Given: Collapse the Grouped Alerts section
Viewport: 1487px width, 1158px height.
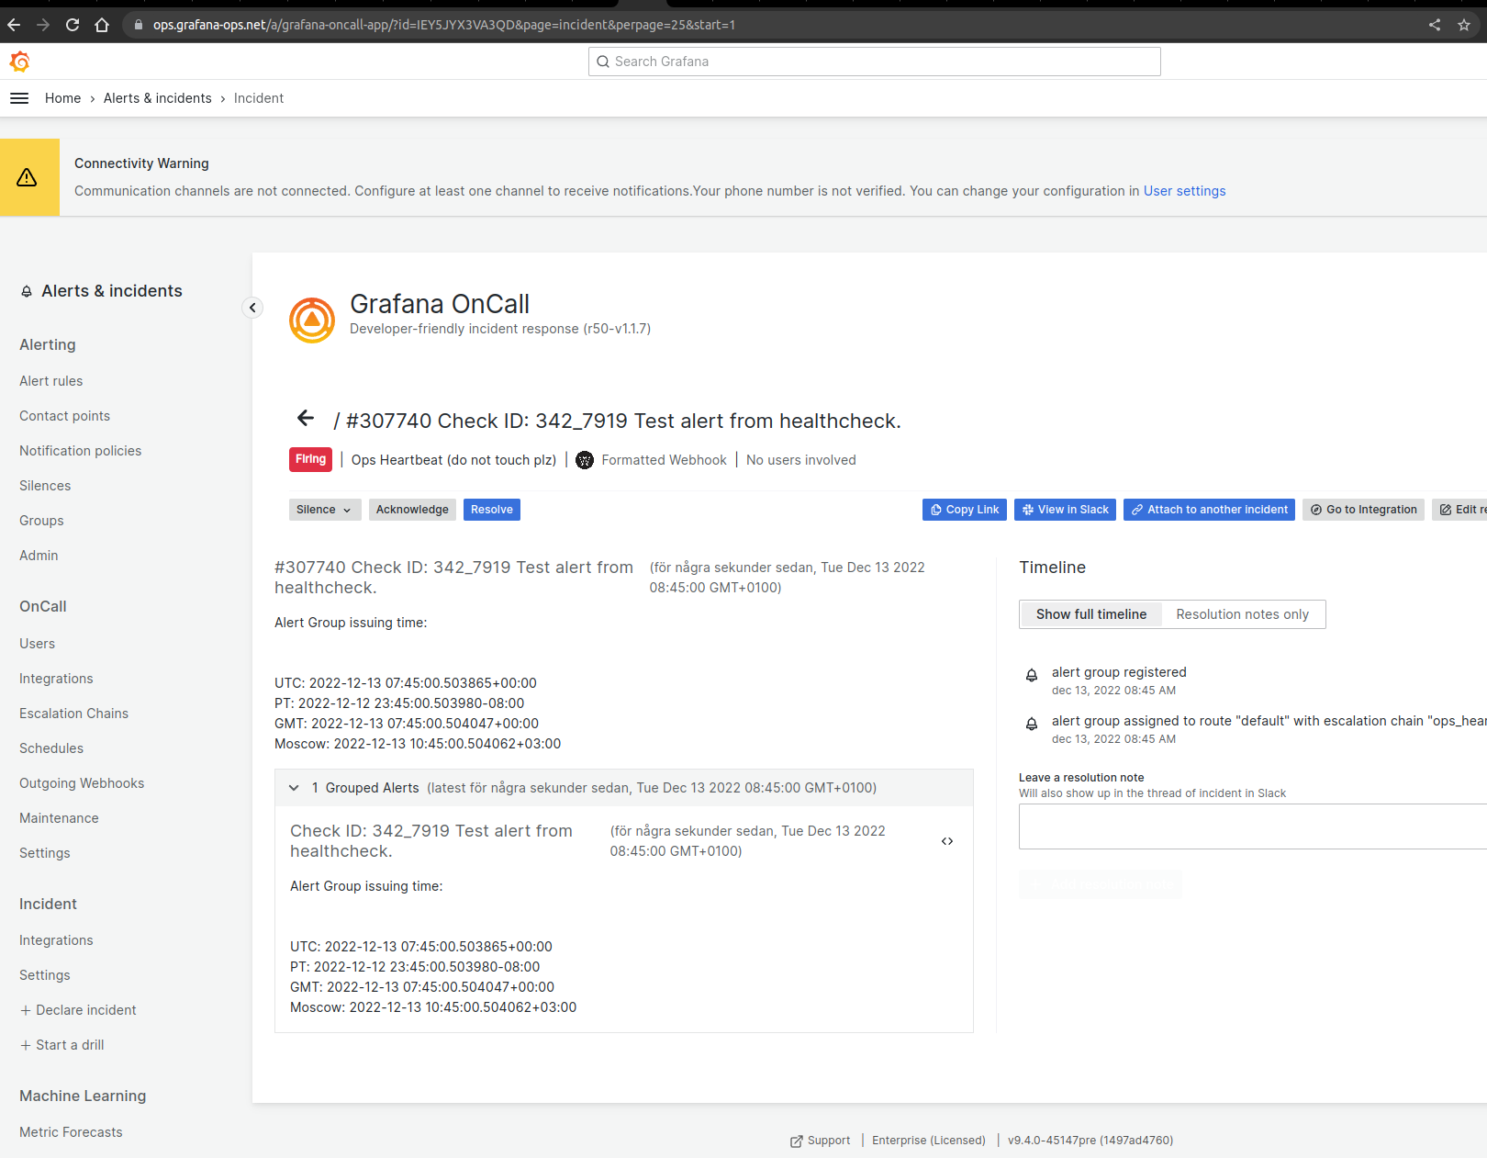Looking at the screenshot, I should (294, 788).
